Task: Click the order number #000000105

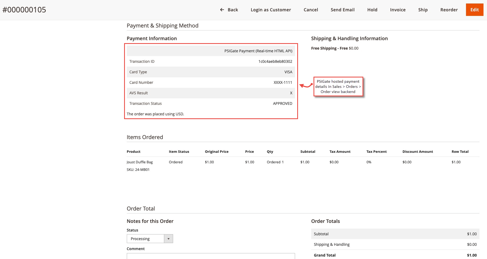Action: (x=24, y=10)
